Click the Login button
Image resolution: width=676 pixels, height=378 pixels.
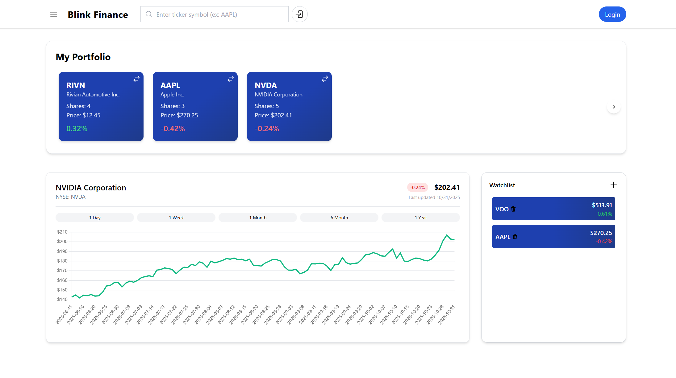(x=612, y=14)
